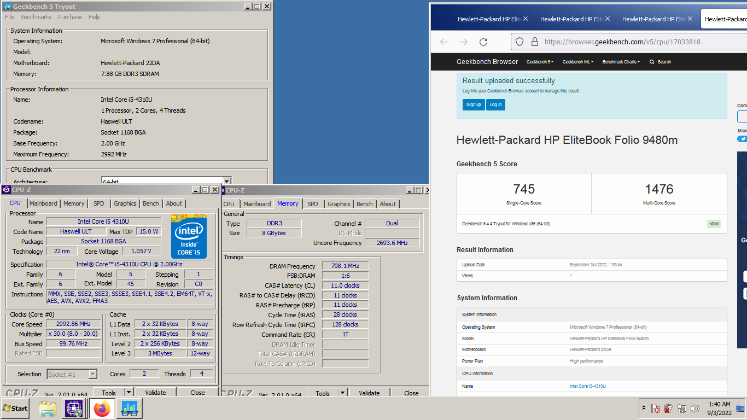The image size is (747, 420).
Task: Open the Benchmarks menu in Geekbench
Action: pos(36,17)
